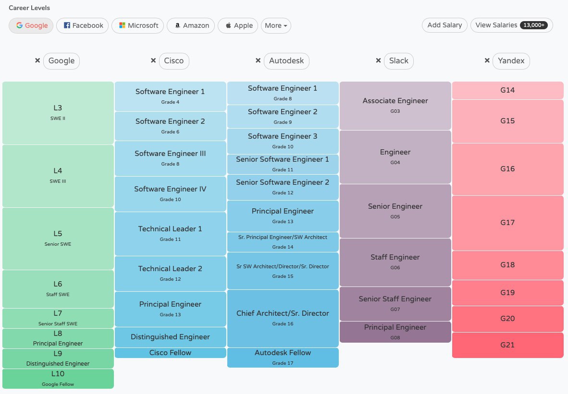Select Slack Principal Engineer G08 block
Image resolution: width=568 pixels, height=394 pixels.
tap(395, 332)
